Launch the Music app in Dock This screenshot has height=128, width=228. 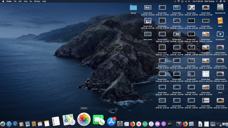(151, 124)
